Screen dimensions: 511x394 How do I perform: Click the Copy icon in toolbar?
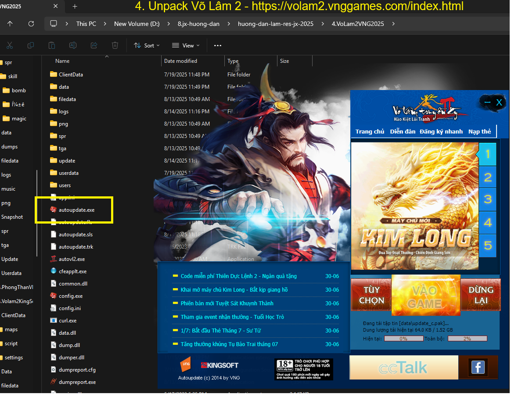click(31, 45)
